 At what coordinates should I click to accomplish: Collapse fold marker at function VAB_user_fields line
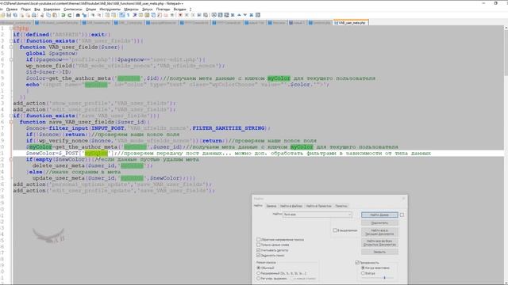[x=11, y=47]
